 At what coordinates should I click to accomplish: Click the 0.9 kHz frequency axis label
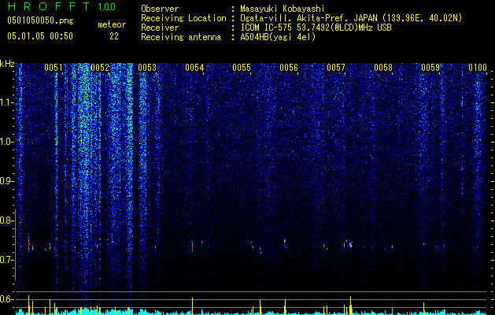point(7,181)
